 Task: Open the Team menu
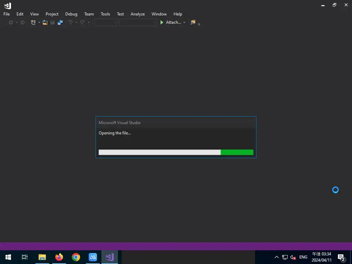coord(89,14)
